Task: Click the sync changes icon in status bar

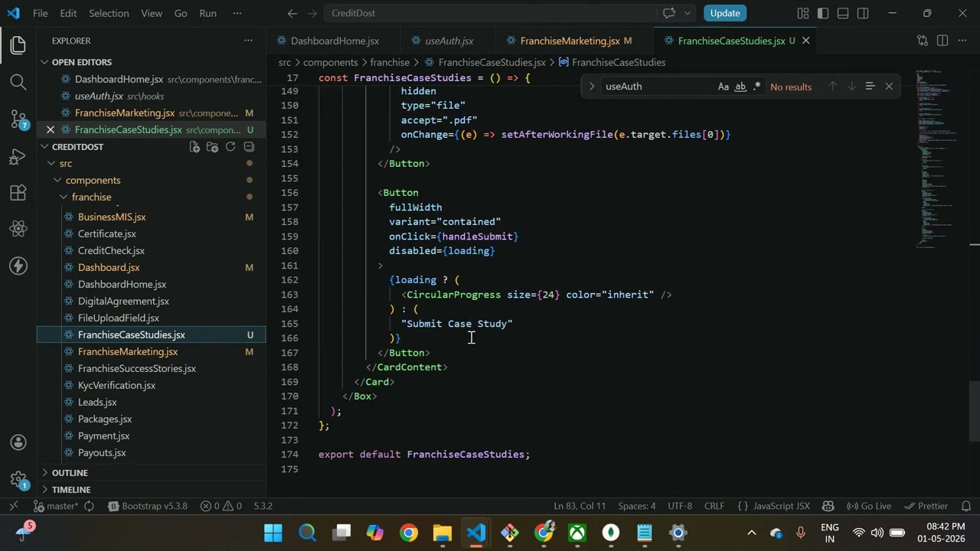Action: click(x=89, y=506)
